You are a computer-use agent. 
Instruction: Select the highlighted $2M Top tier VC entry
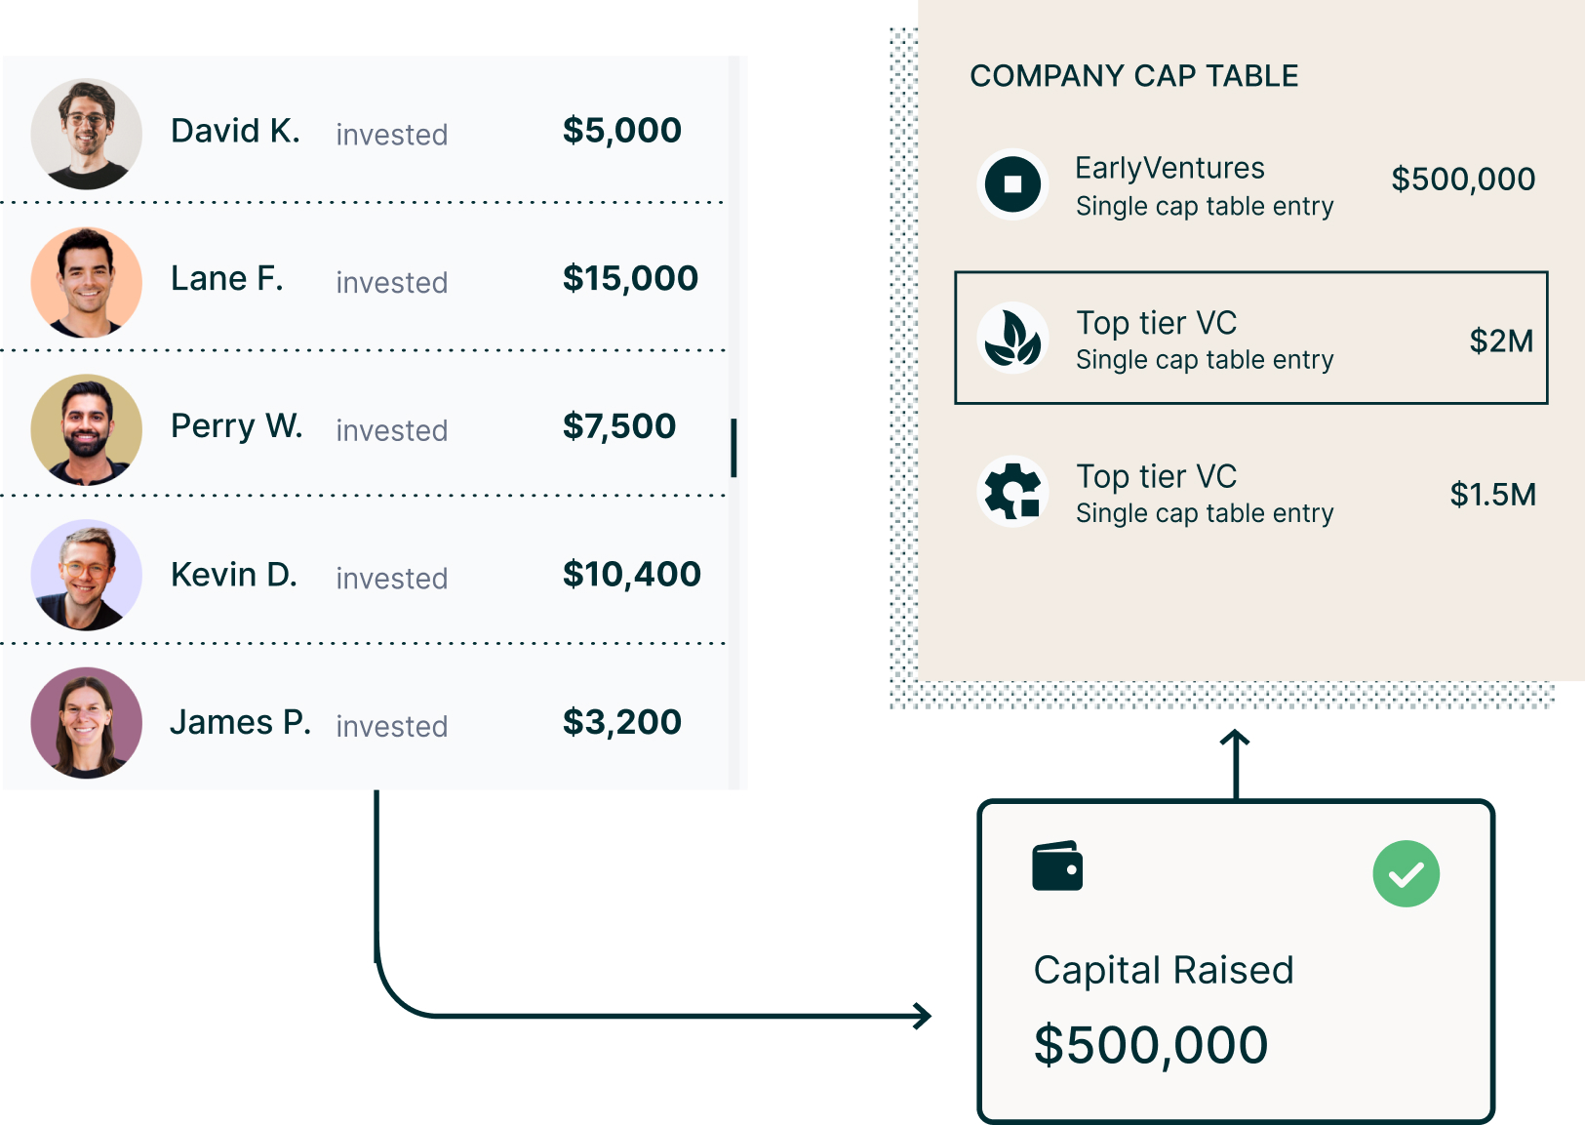(1250, 339)
